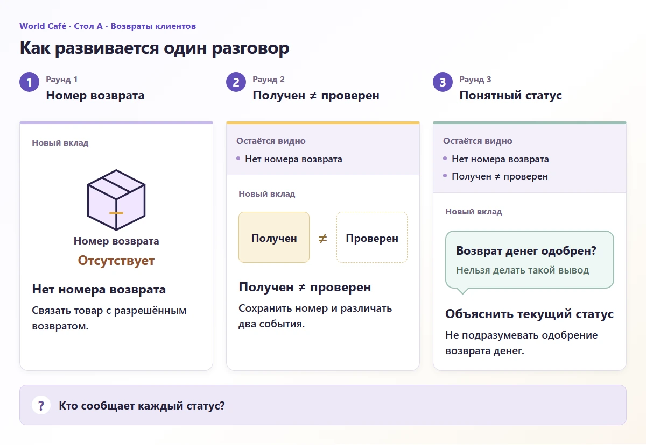
Task: Click 'Получен ≠ проверен' bullet in third card
Action: coord(500,176)
